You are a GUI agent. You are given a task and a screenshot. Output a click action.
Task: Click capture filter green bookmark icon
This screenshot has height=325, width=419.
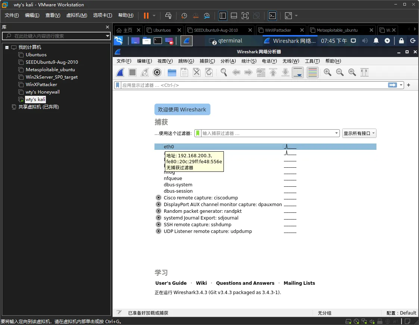[198, 133]
